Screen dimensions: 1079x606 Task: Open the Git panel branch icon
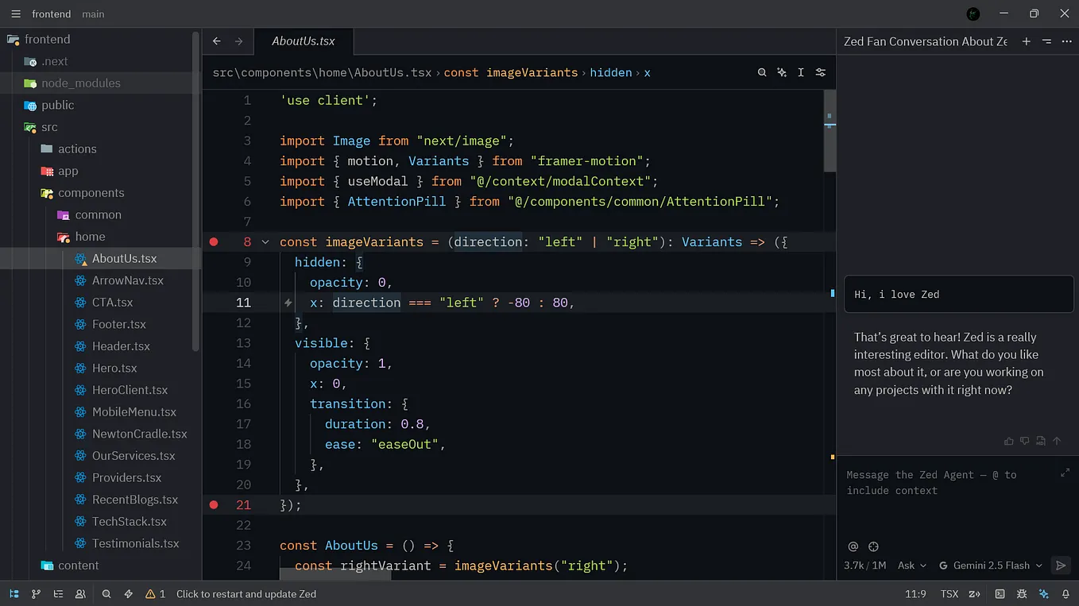[36, 593]
